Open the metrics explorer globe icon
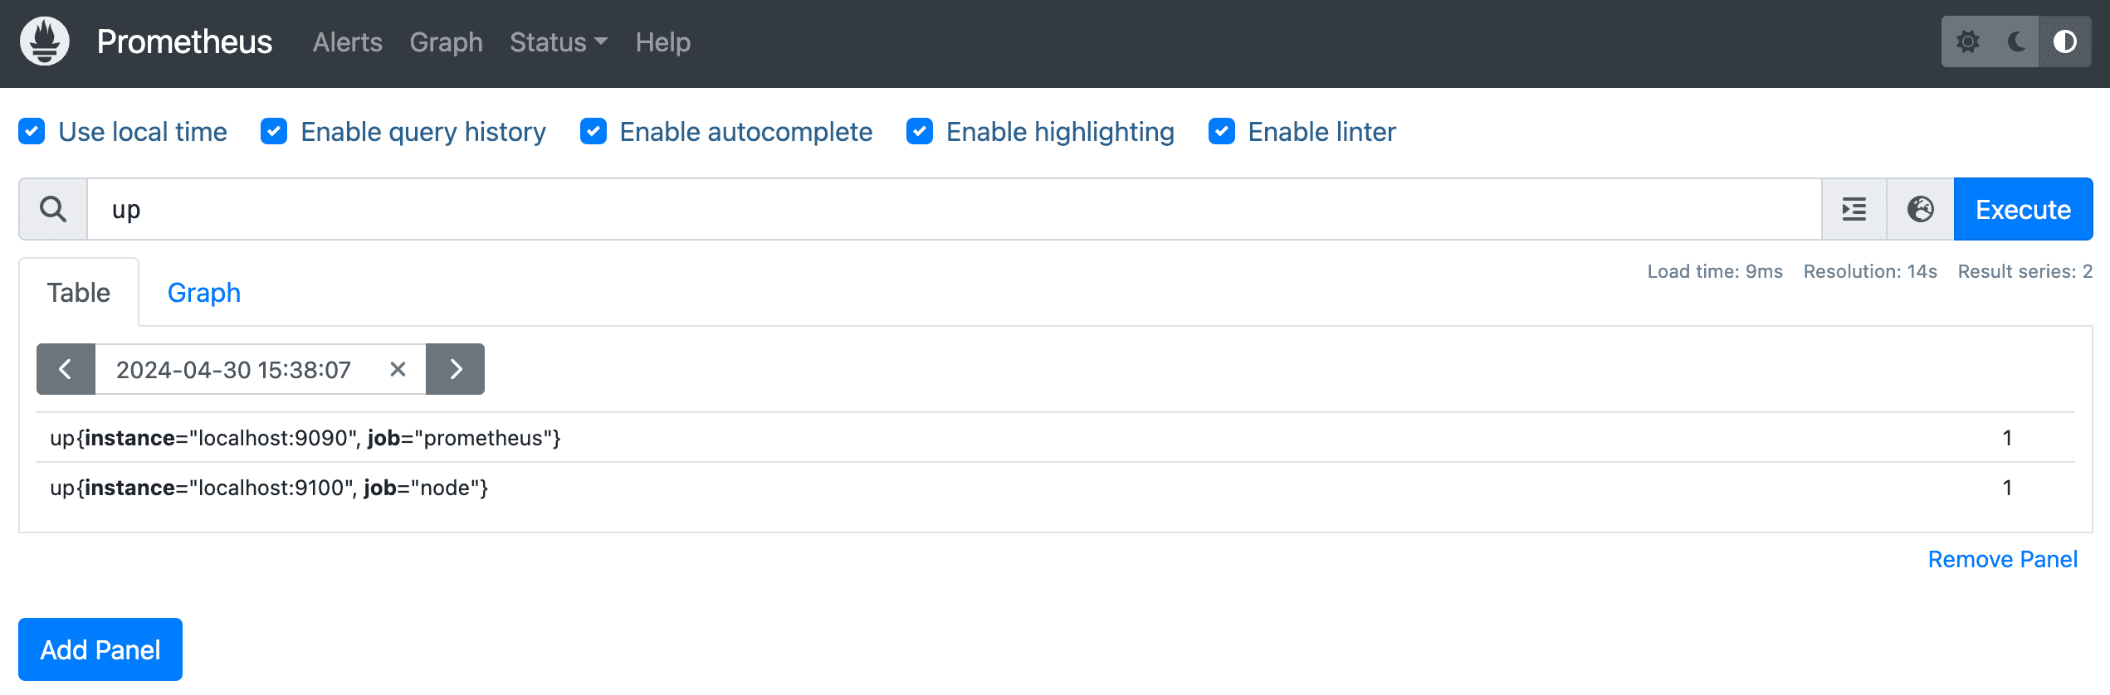Viewport: 2110px width, 695px height. click(x=1920, y=209)
